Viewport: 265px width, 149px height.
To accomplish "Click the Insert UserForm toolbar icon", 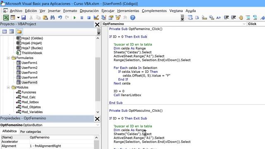I will tap(13, 17).
